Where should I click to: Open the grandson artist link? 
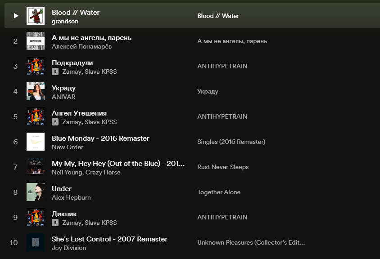pos(65,21)
